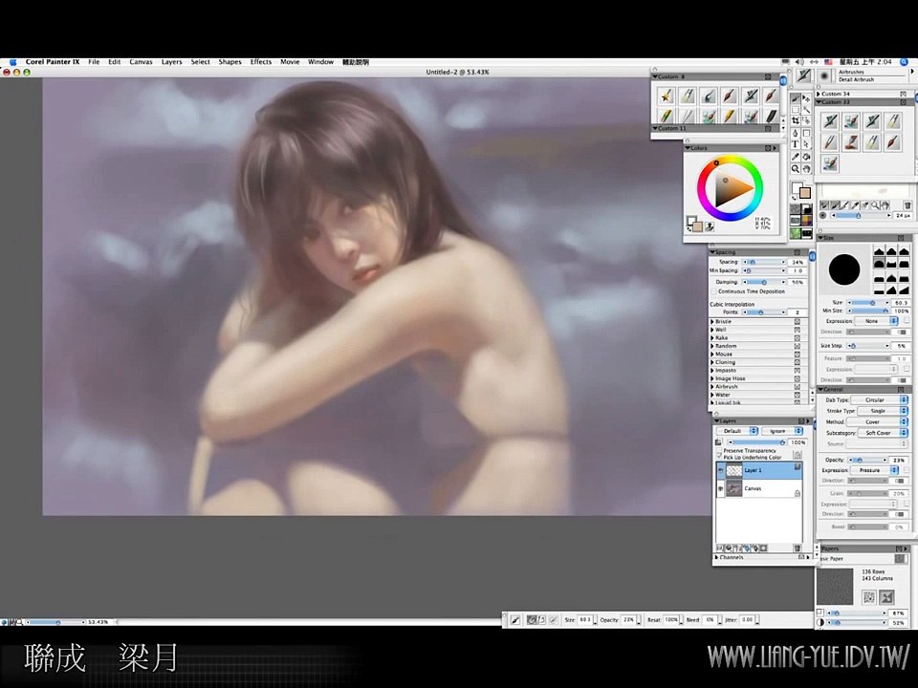Delete the selected layer with trash icon
The width and height of the screenshot is (918, 688).
point(798,548)
